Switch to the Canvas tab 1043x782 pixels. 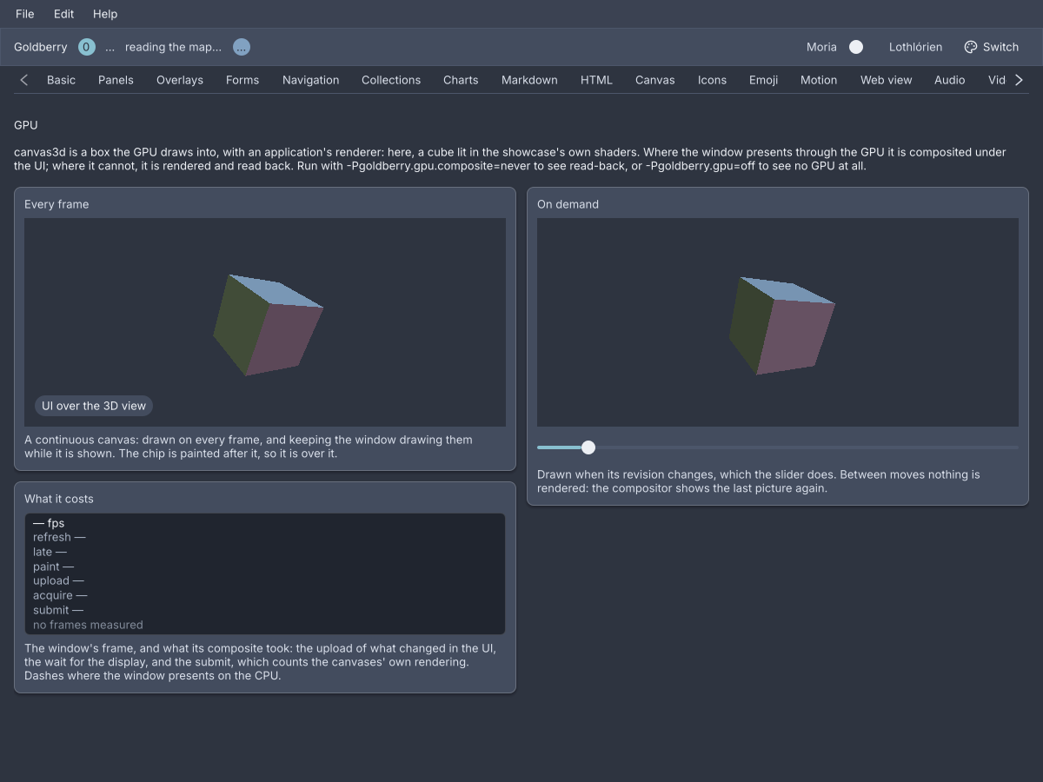(655, 80)
